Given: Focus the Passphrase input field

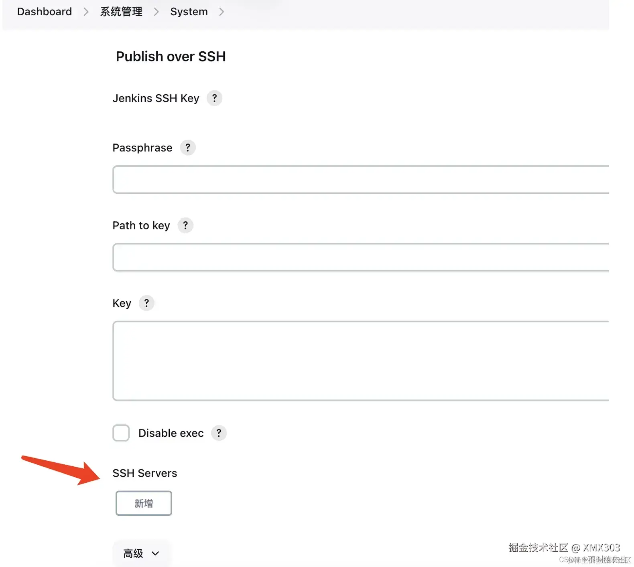Looking at the screenshot, I should pos(360,180).
